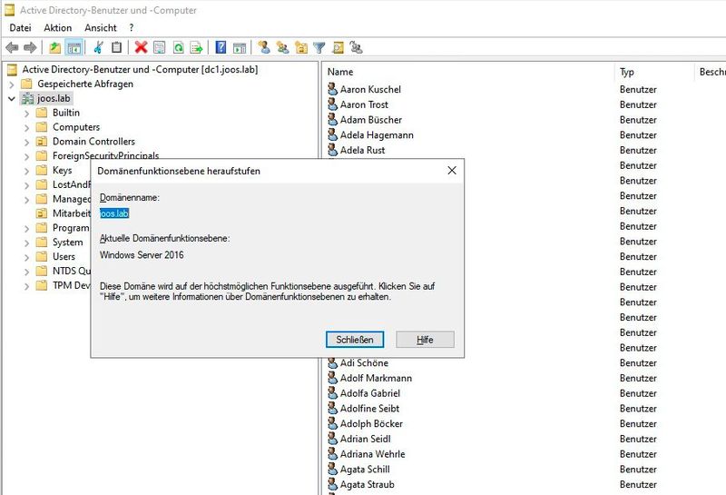This screenshot has height=495, width=726.
Task: Collapse the joos.lab domain node
Action: pyautogui.click(x=12, y=99)
